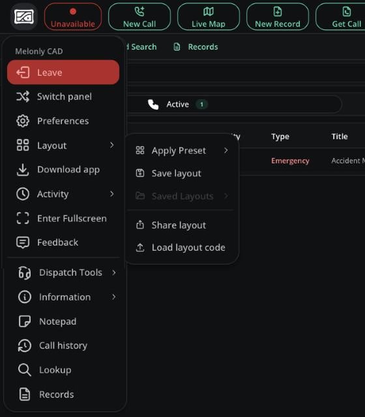Image resolution: width=365 pixels, height=417 pixels.
Task: Click the Information circle icon
Action: pos(25,297)
